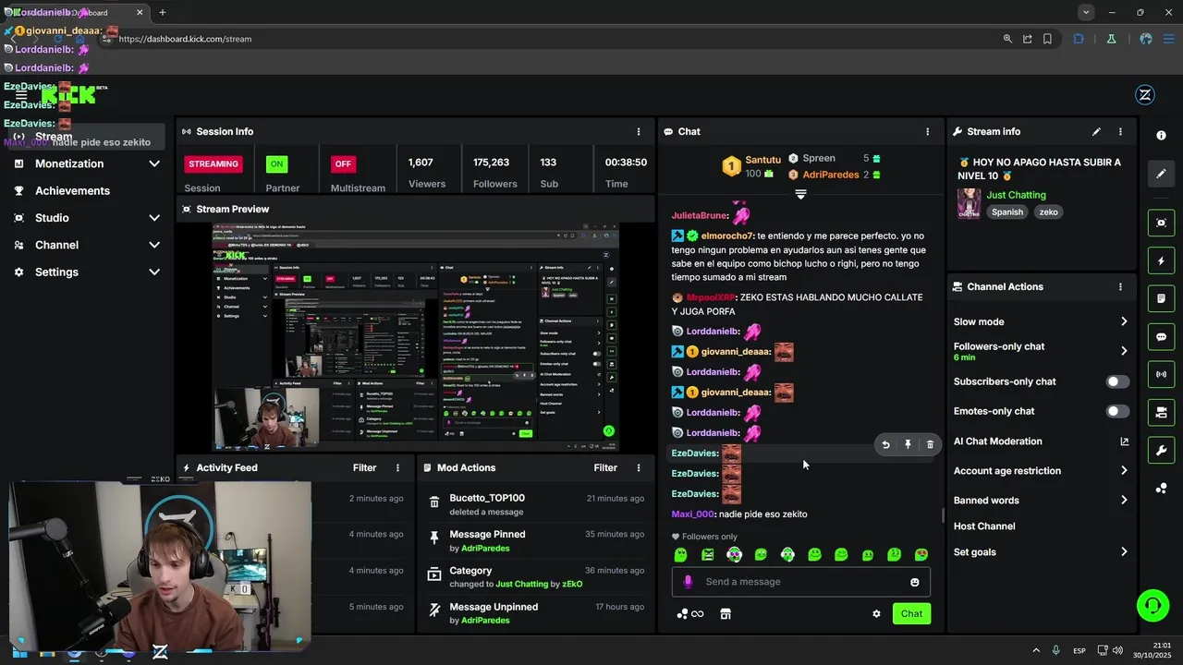The image size is (1183, 665).
Task: Open Chat panel three-dot menu
Action: coord(927,132)
